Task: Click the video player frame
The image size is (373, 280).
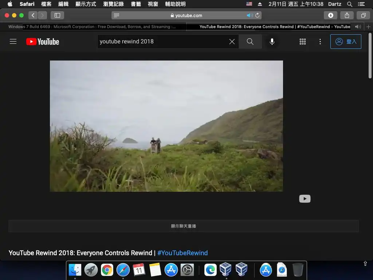Action: tap(166, 126)
